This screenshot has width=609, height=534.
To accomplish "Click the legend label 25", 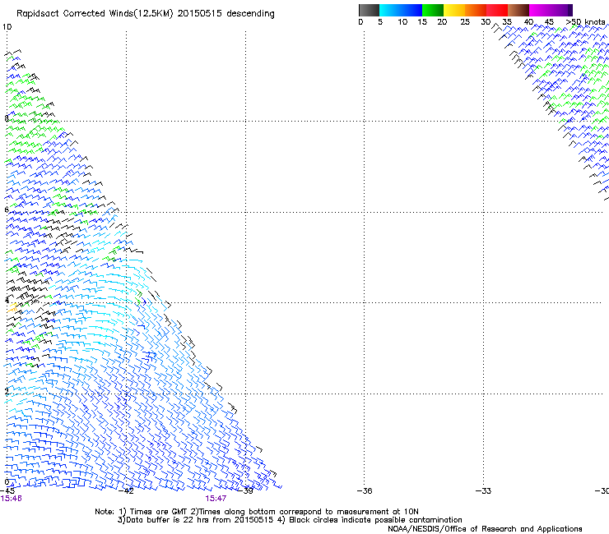I will [465, 22].
